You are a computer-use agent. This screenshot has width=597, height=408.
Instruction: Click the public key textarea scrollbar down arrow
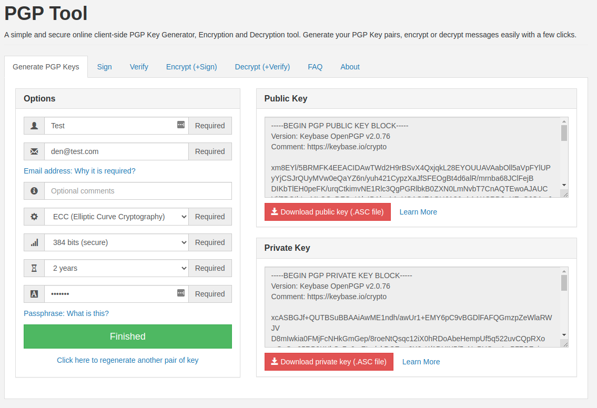564,186
